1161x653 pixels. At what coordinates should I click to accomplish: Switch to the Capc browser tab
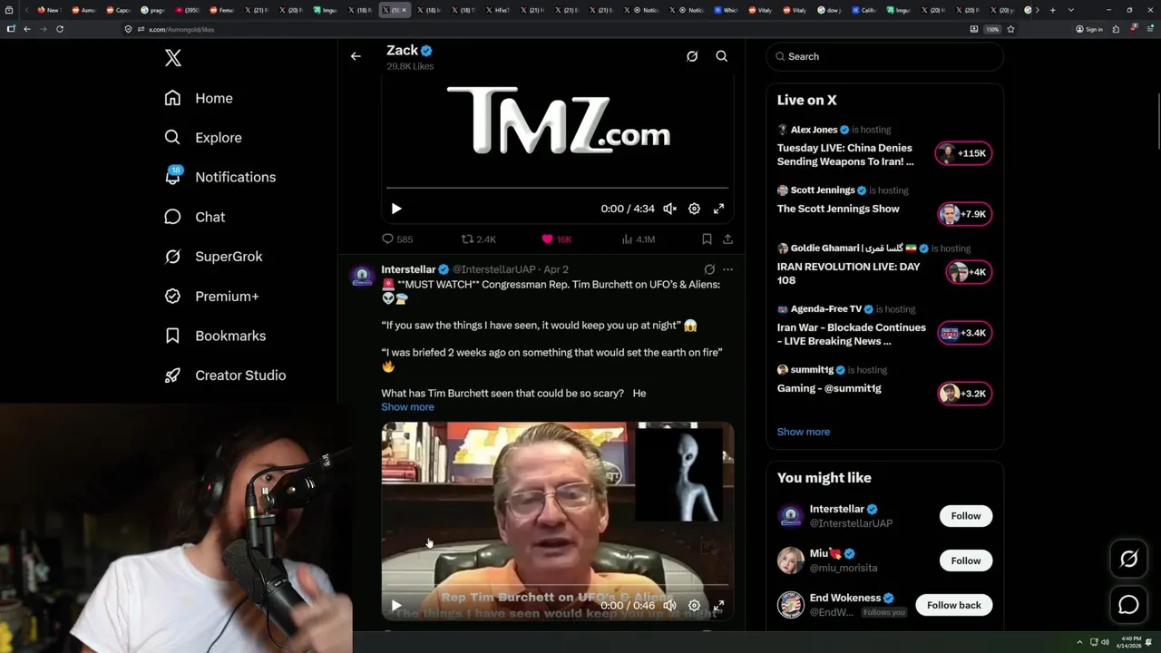pos(118,10)
